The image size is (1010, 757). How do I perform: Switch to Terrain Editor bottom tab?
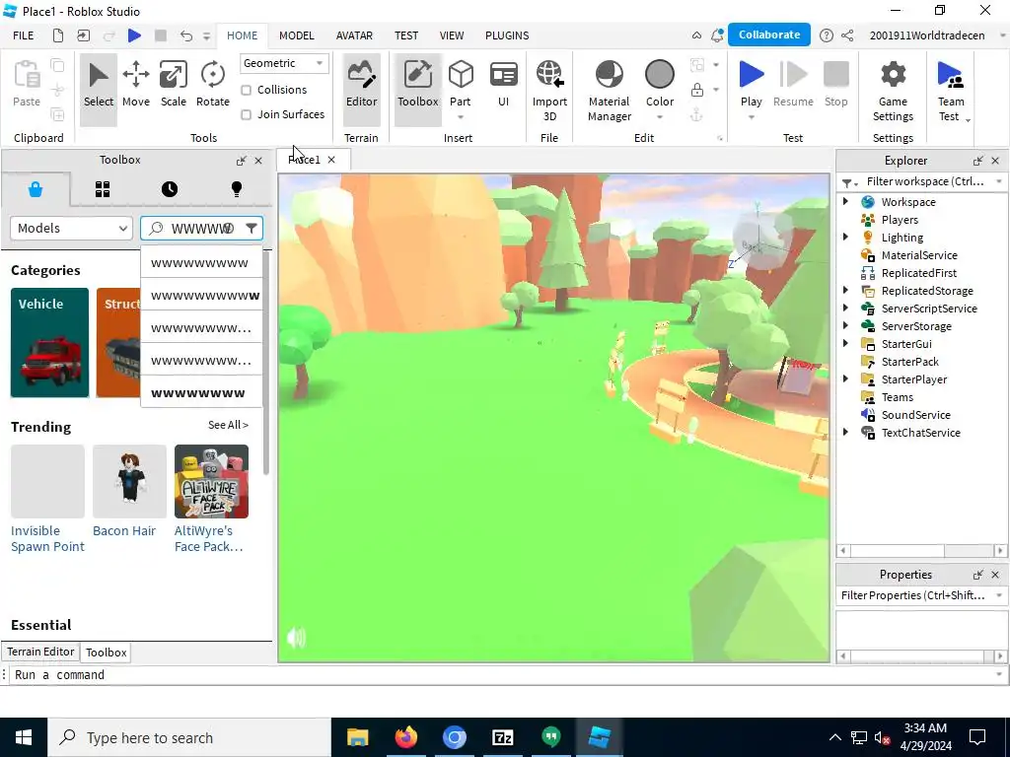(x=40, y=652)
